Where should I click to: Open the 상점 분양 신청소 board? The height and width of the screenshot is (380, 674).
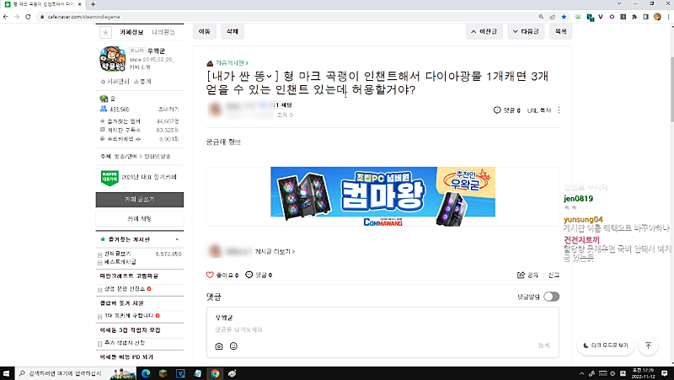pyautogui.click(x=125, y=288)
